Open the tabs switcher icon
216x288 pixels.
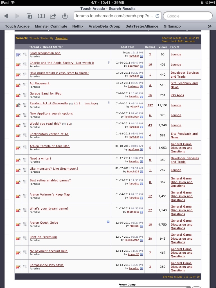click(29, 16)
